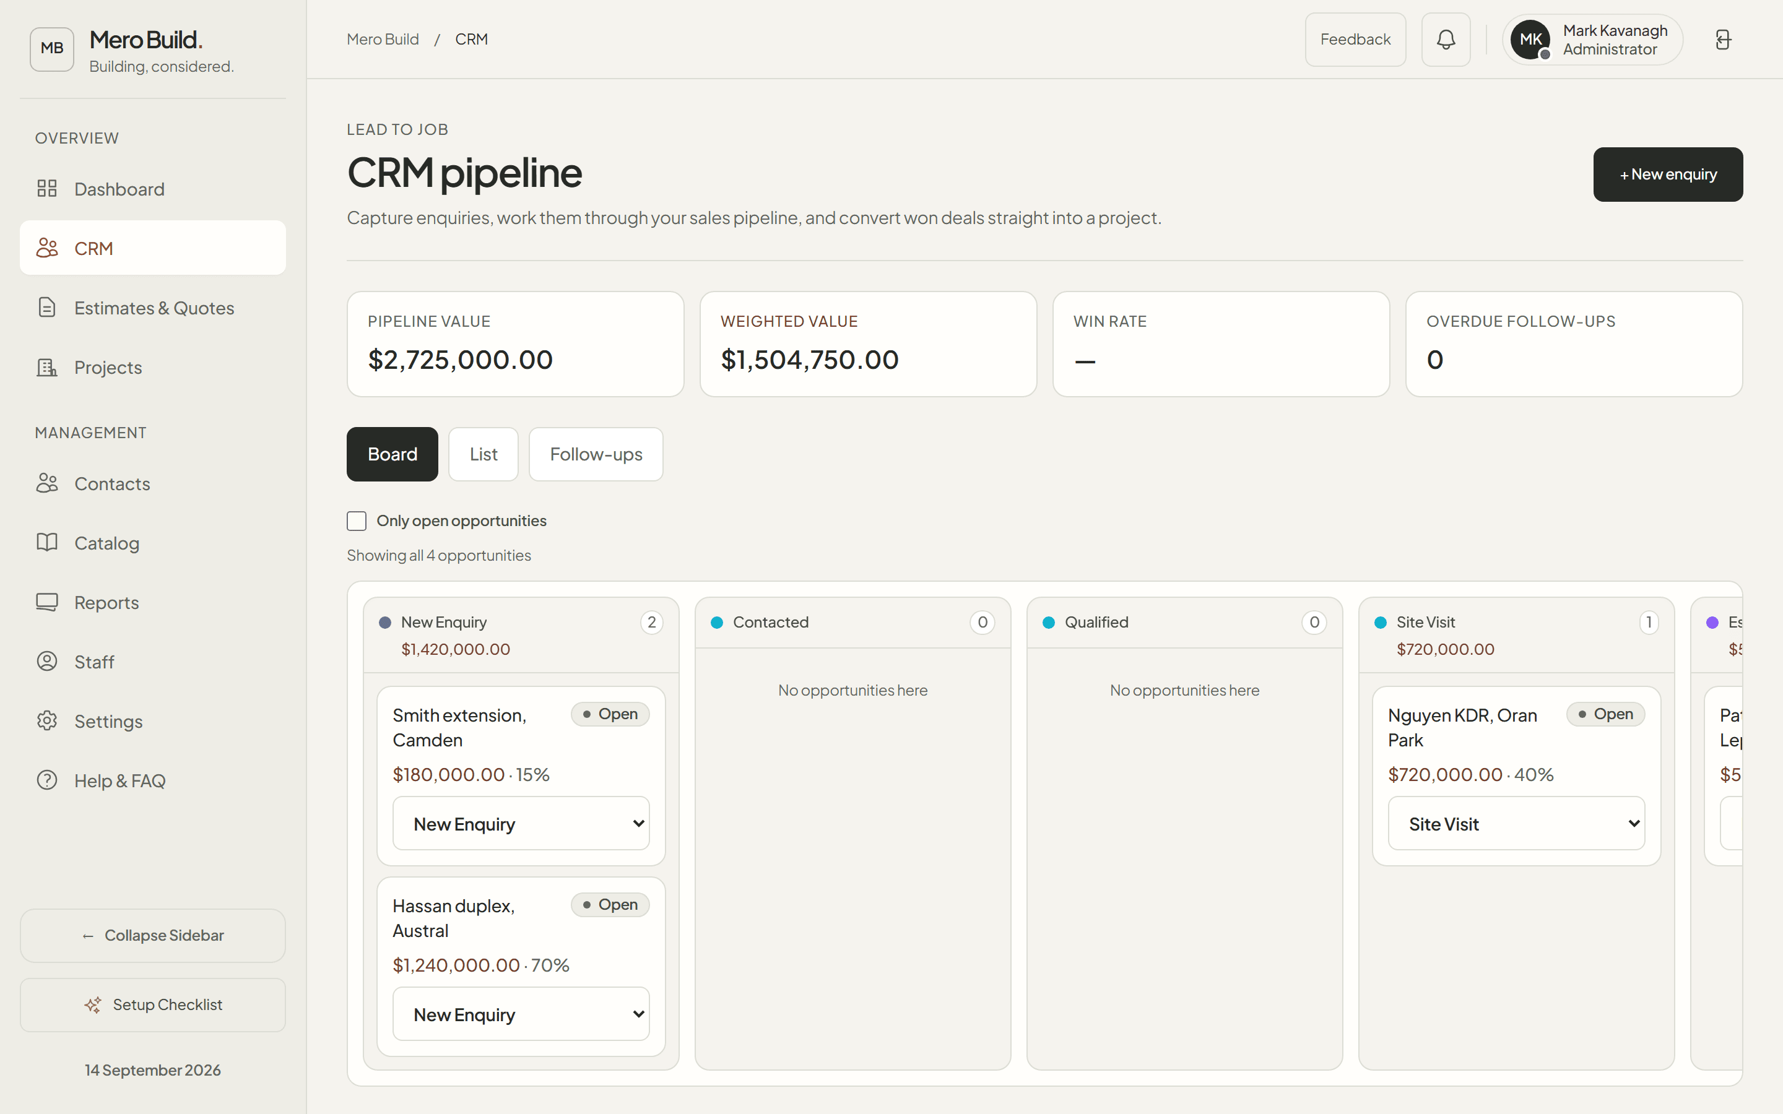The image size is (1783, 1114).
Task: Open the Hassan duplex, Austral card title
Action: 454,918
